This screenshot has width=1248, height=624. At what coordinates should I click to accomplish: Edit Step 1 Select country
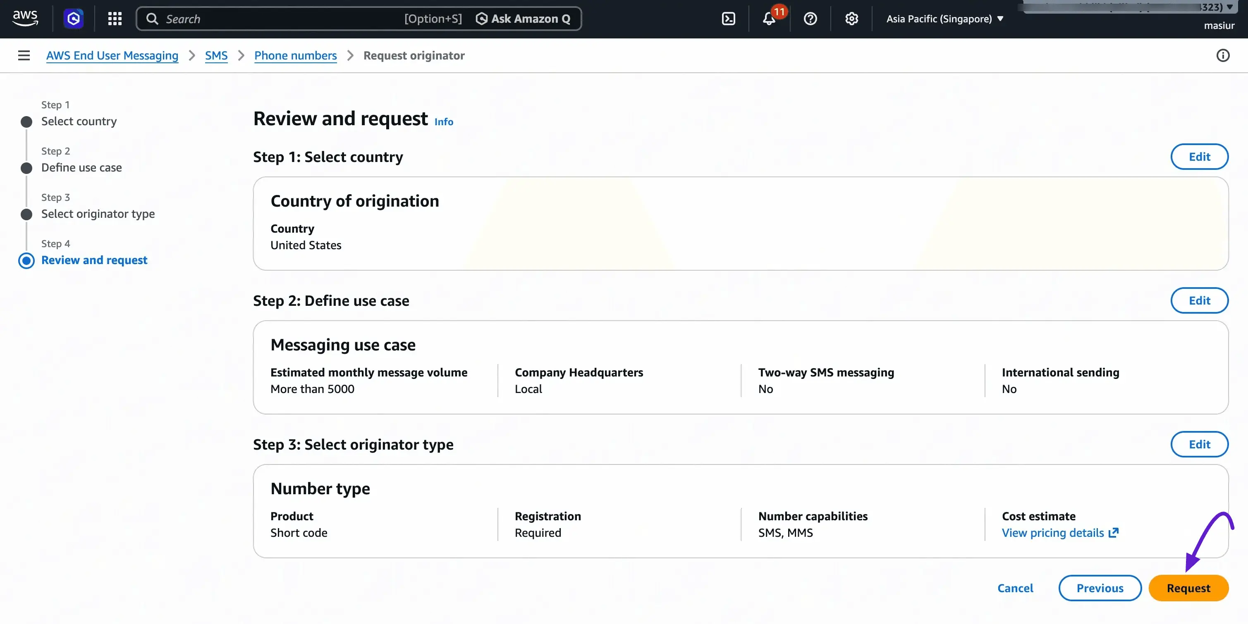[1200, 156]
